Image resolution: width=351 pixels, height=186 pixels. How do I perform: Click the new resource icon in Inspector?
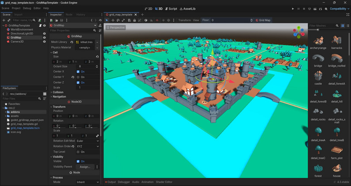coord(51,20)
